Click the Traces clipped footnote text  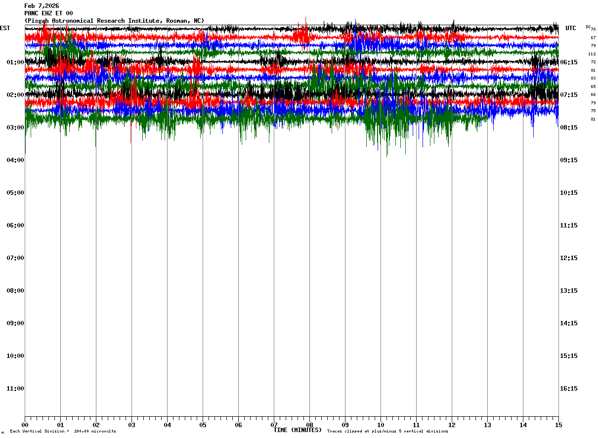pos(387,432)
